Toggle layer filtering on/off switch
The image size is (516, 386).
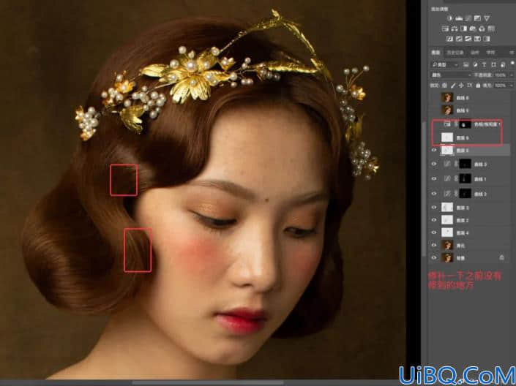click(x=513, y=62)
